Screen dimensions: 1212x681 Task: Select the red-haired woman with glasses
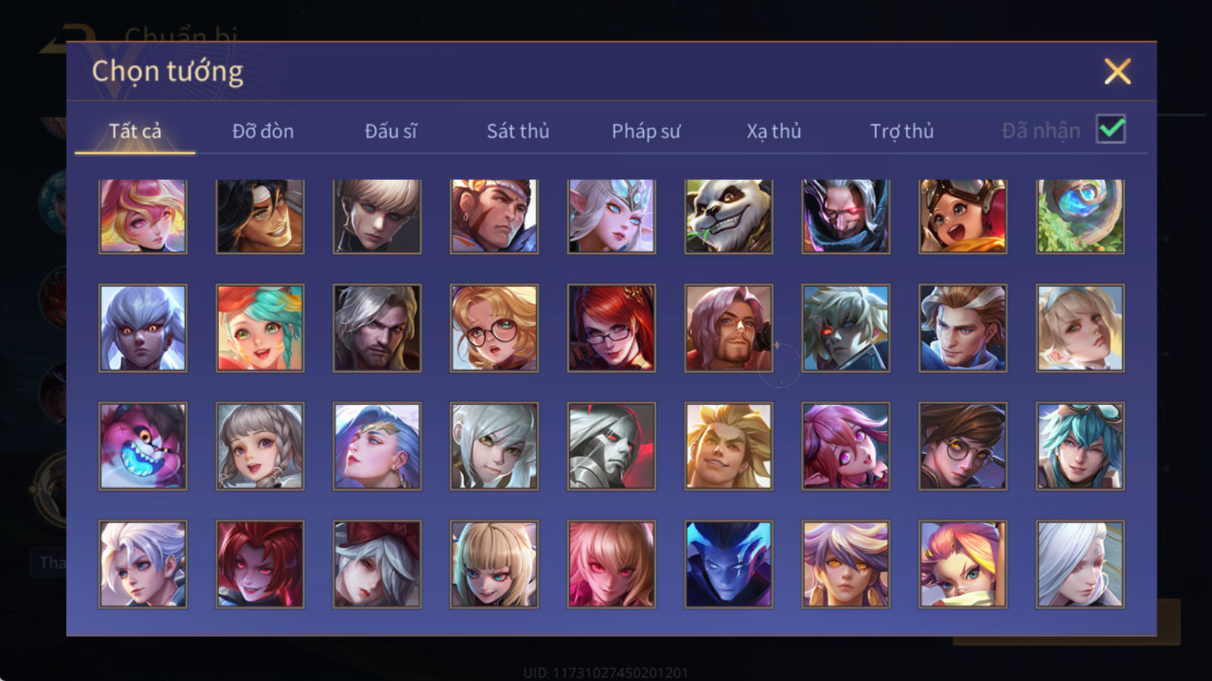611,328
